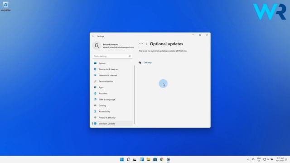Close the Settings window

point(207,35)
